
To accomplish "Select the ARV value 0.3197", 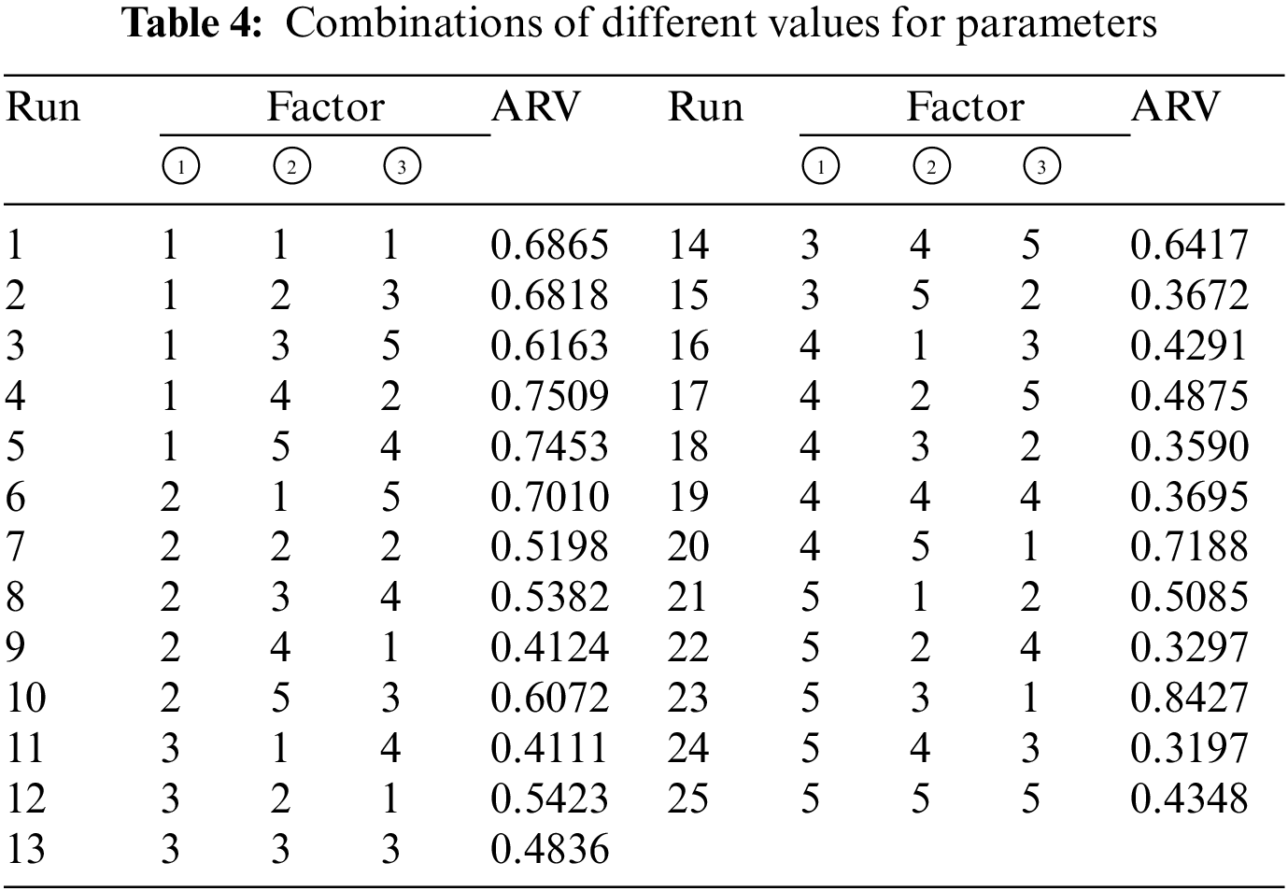I will point(1189,748).
